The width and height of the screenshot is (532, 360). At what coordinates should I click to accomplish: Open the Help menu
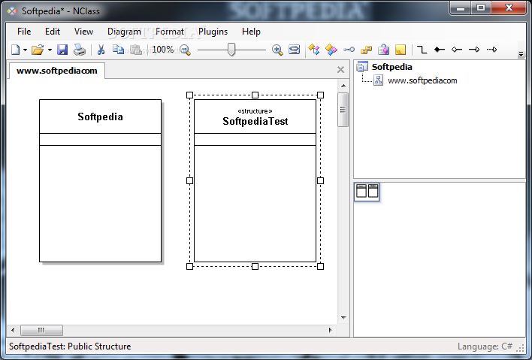click(251, 32)
